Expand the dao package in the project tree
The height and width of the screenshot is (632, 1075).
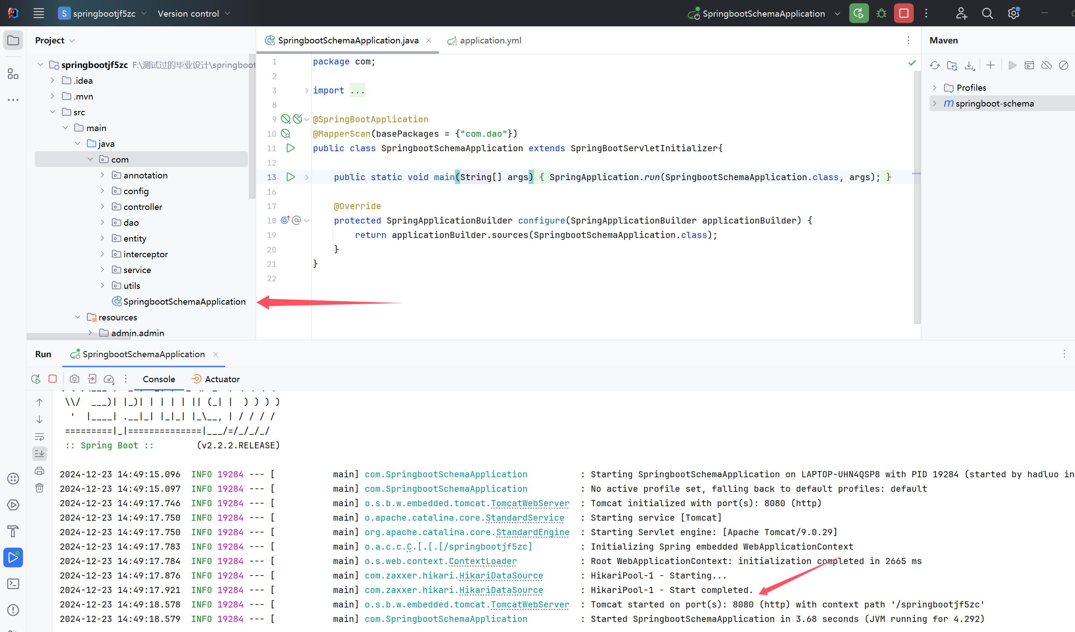(x=103, y=222)
